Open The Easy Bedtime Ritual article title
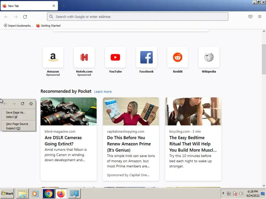This screenshot has width=266, height=199. 193,144
